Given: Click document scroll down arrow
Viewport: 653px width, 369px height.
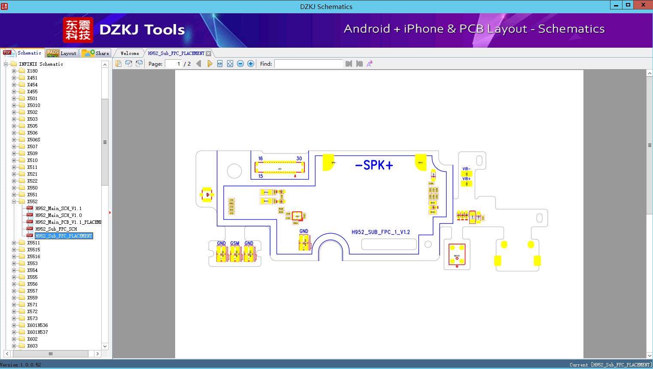Looking at the screenshot, I should point(650,355).
